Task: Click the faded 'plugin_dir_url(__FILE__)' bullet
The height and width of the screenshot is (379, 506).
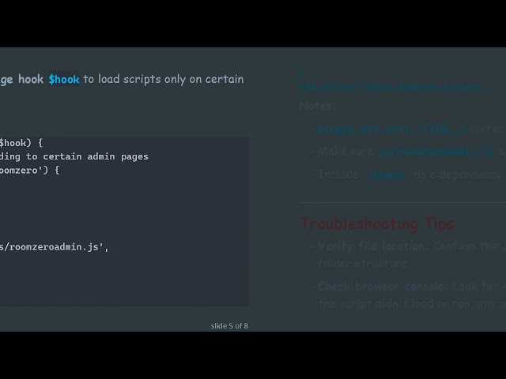Action: [408, 129]
